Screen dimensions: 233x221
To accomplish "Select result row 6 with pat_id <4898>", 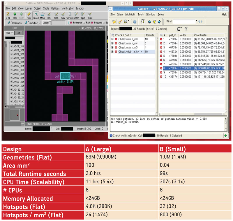I will [x=192, y=60].
